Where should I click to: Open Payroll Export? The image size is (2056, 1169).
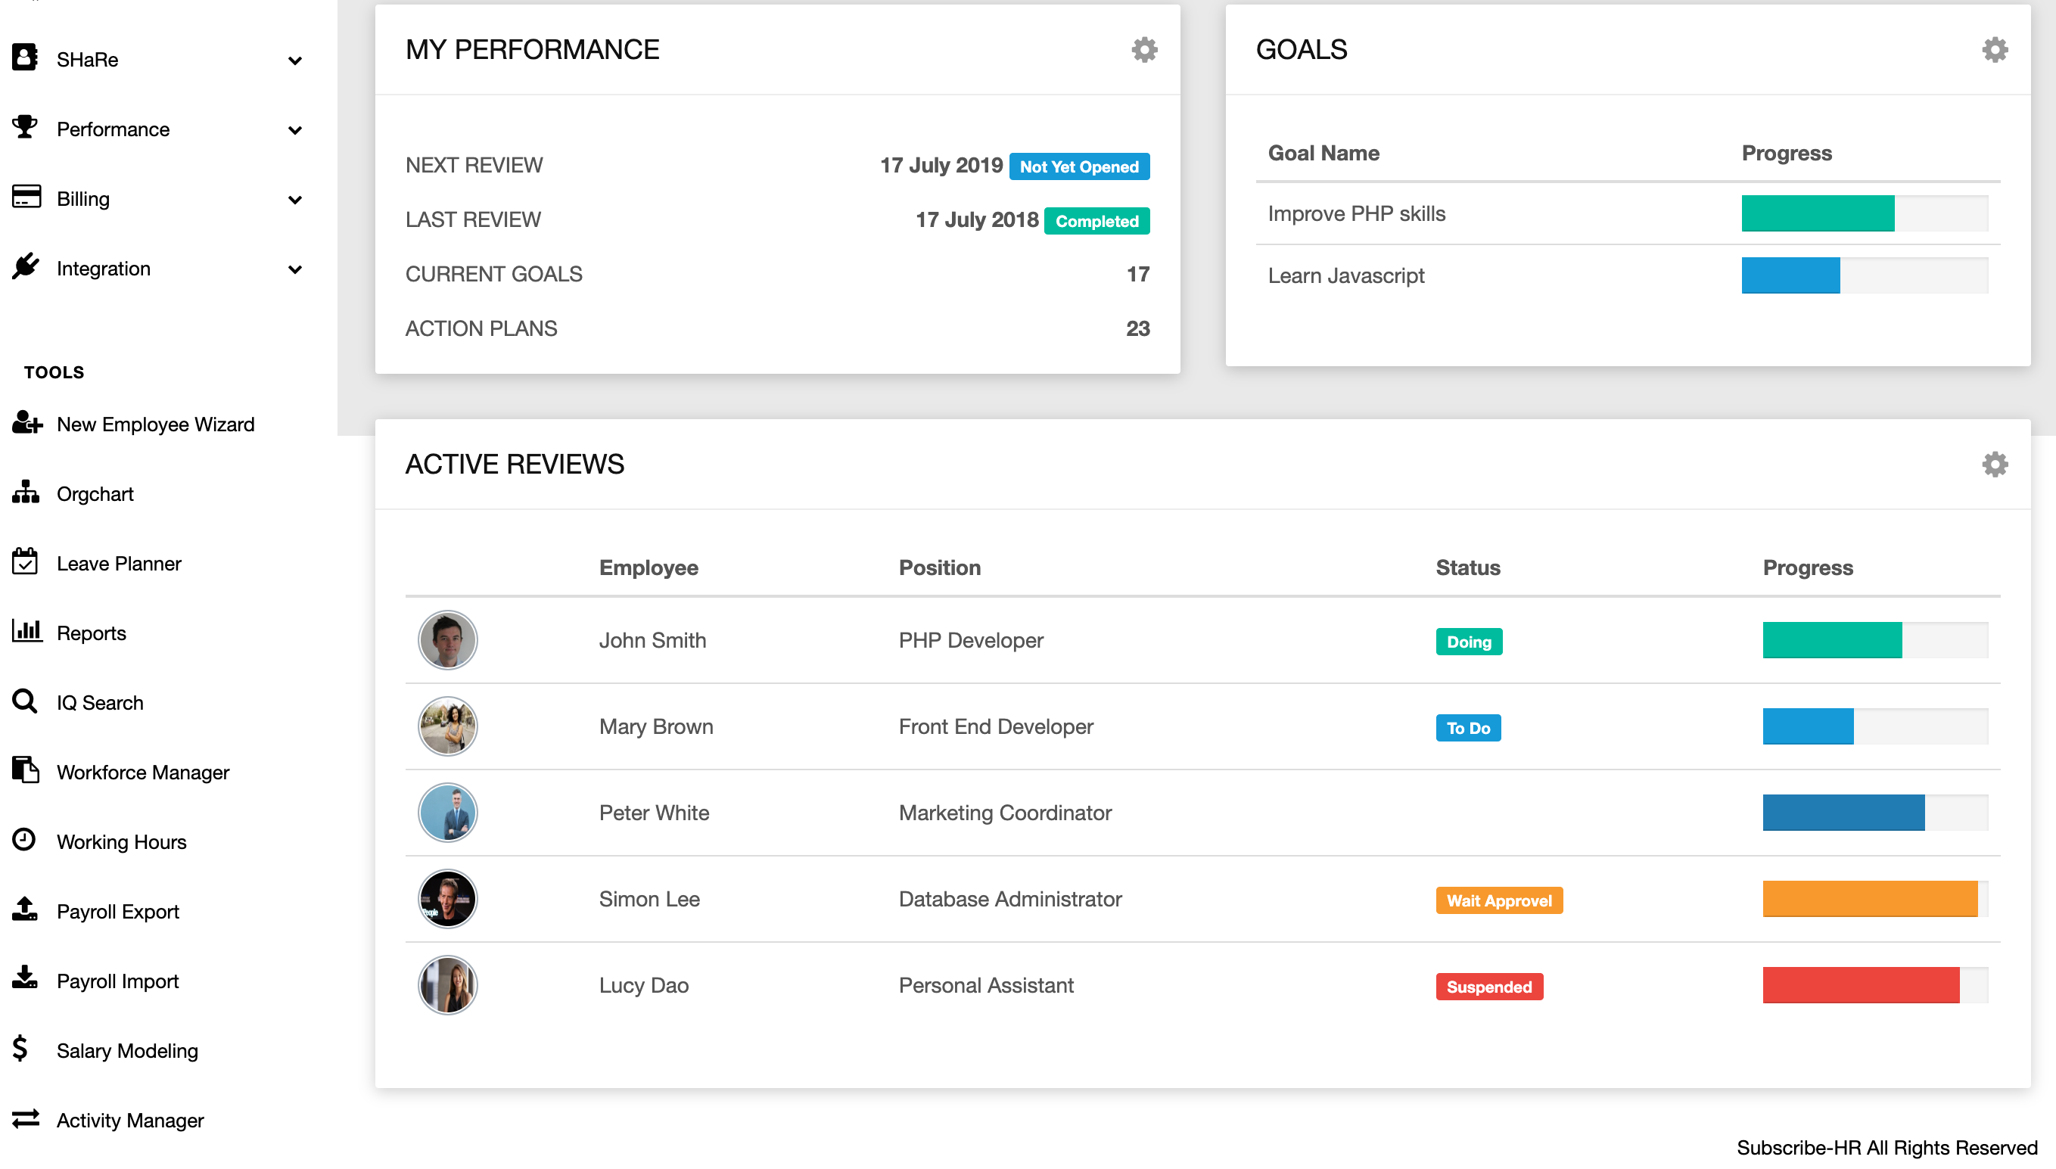(117, 910)
